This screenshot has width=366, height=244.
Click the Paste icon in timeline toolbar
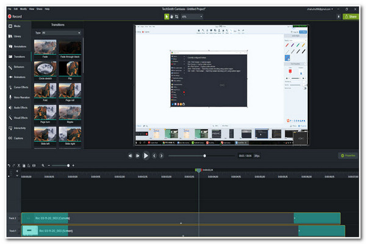click(x=29, y=166)
